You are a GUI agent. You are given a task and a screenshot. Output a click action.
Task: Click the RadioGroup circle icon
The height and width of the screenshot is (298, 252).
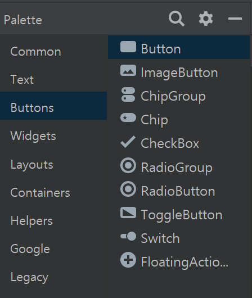coord(128,165)
